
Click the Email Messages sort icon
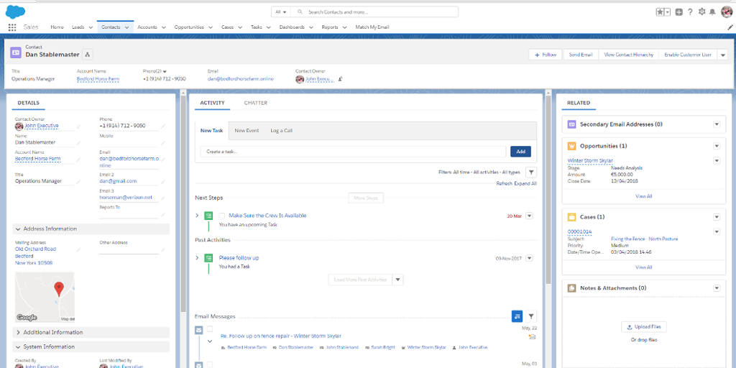click(x=517, y=316)
